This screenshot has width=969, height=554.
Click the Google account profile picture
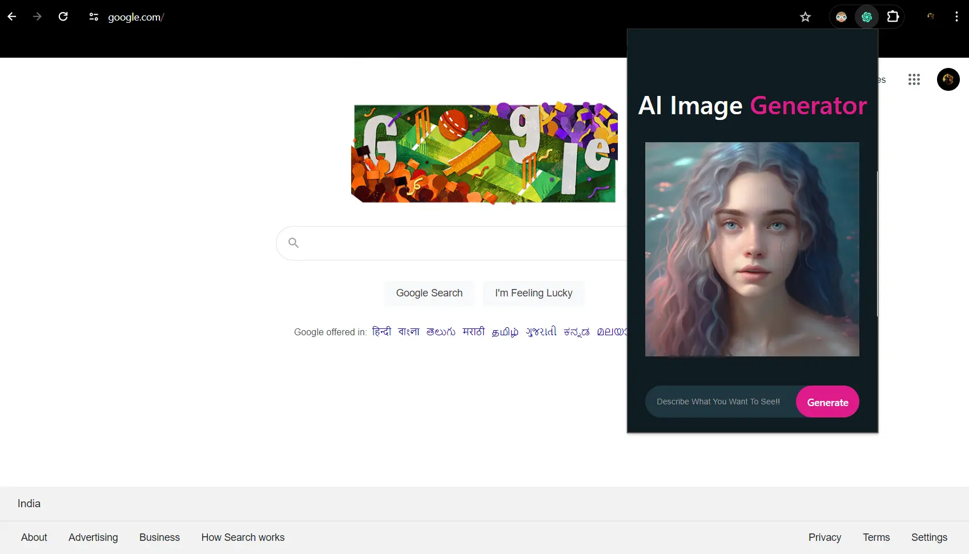pos(948,79)
